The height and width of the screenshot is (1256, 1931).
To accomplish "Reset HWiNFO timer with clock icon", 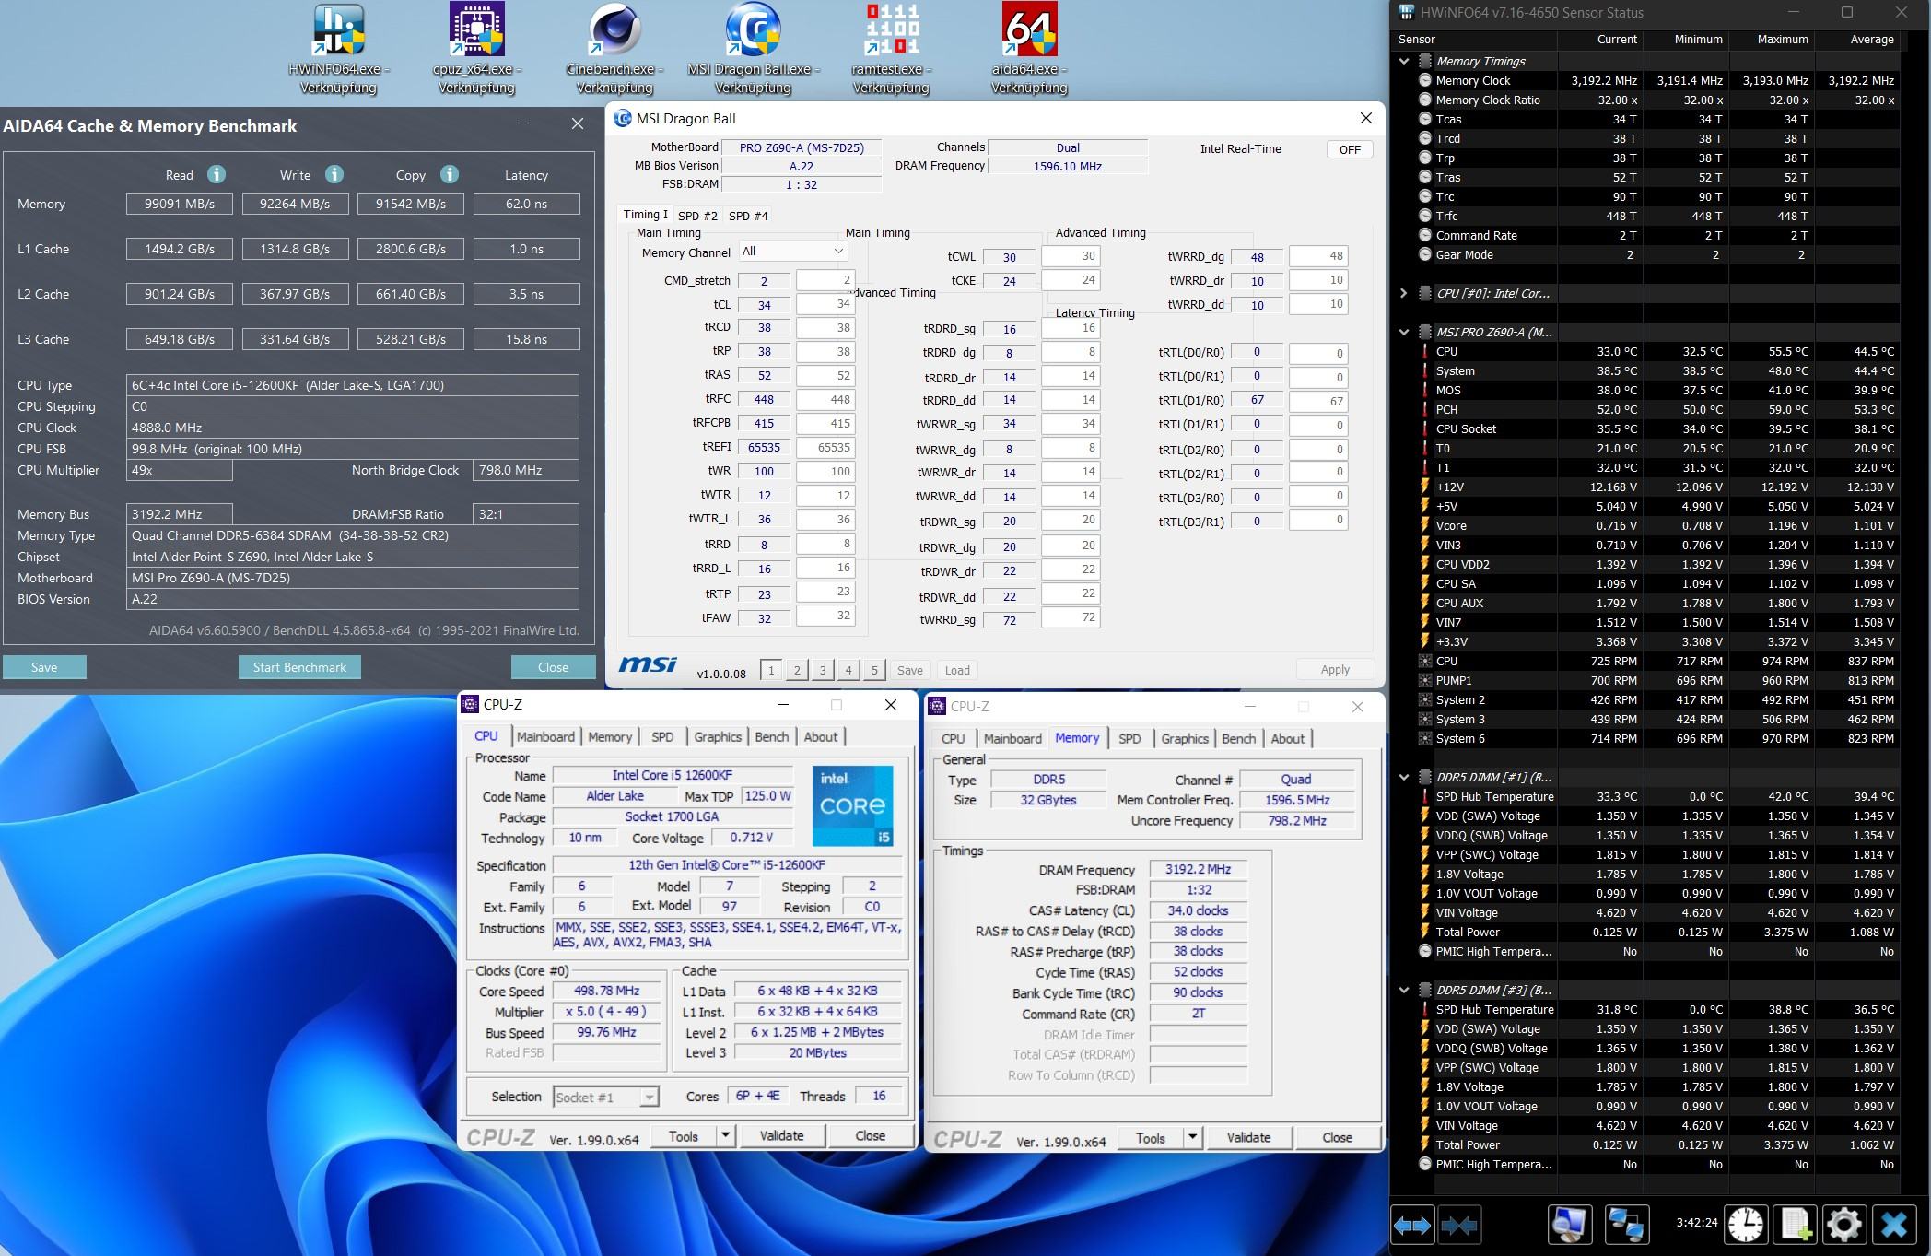I will 1746,1225.
